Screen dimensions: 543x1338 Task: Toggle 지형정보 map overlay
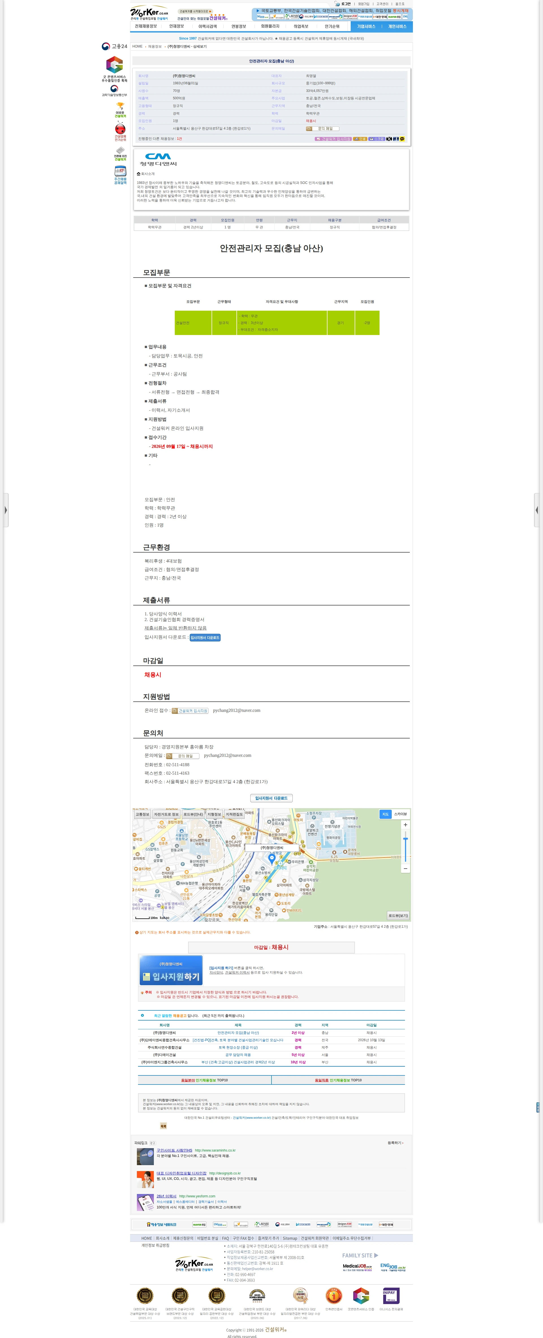click(214, 815)
